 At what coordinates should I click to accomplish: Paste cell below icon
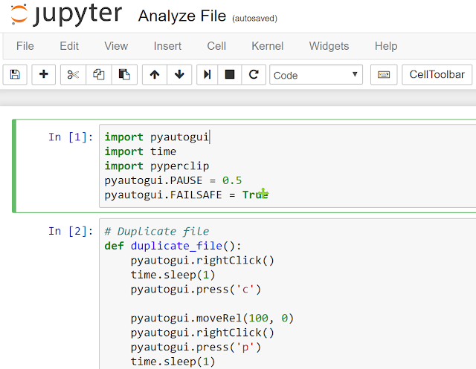(x=124, y=74)
